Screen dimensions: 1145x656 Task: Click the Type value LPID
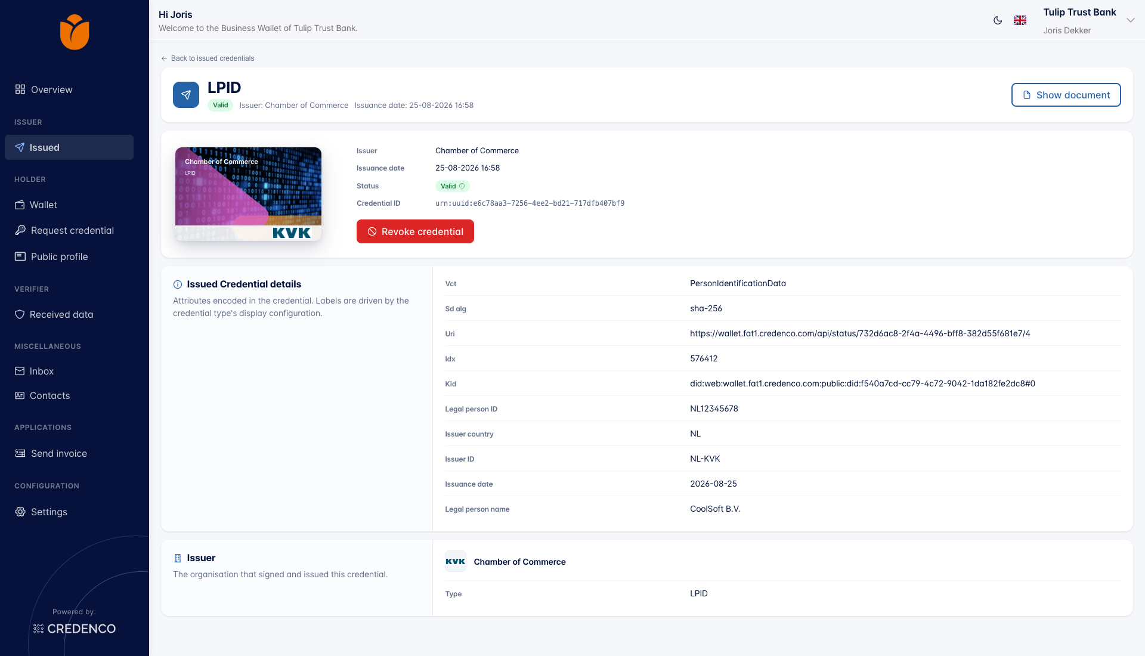(x=699, y=593)
